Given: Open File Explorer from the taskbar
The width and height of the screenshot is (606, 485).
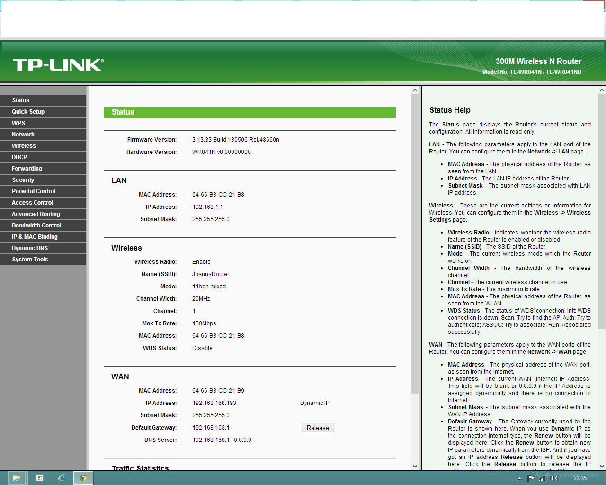Looking at the screenshot, I should 17,478.
